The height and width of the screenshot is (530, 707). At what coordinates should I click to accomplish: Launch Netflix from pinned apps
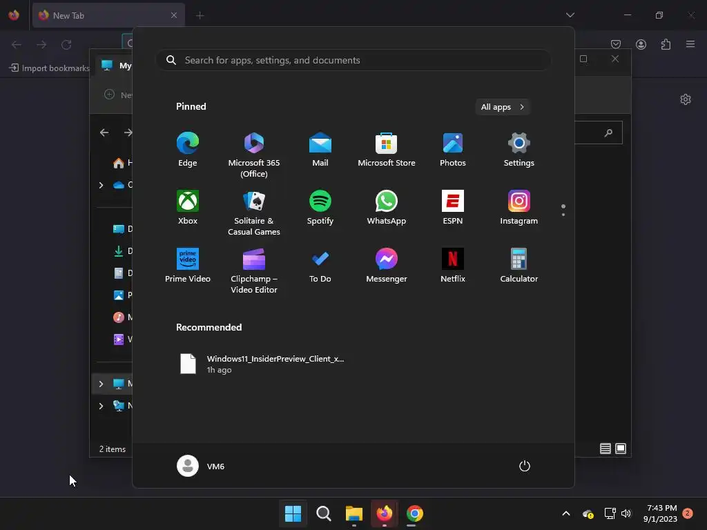(x=453, y=266)
